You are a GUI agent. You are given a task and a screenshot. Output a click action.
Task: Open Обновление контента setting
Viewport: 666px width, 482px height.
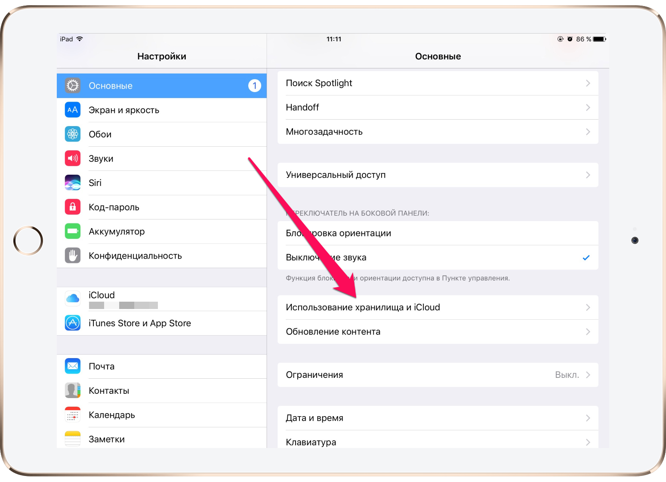tap(438, 332)
